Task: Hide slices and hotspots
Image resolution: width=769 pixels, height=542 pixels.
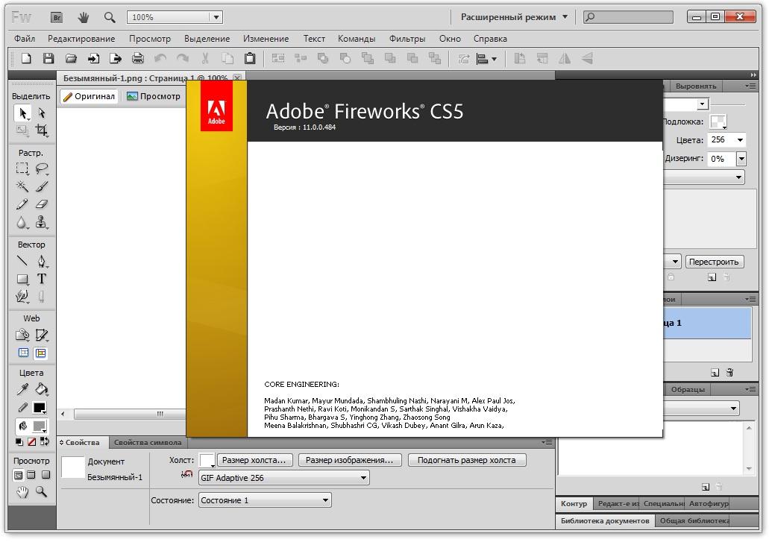Action: pos(23,353)
